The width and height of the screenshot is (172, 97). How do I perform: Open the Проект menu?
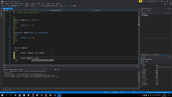coord(16,4)
